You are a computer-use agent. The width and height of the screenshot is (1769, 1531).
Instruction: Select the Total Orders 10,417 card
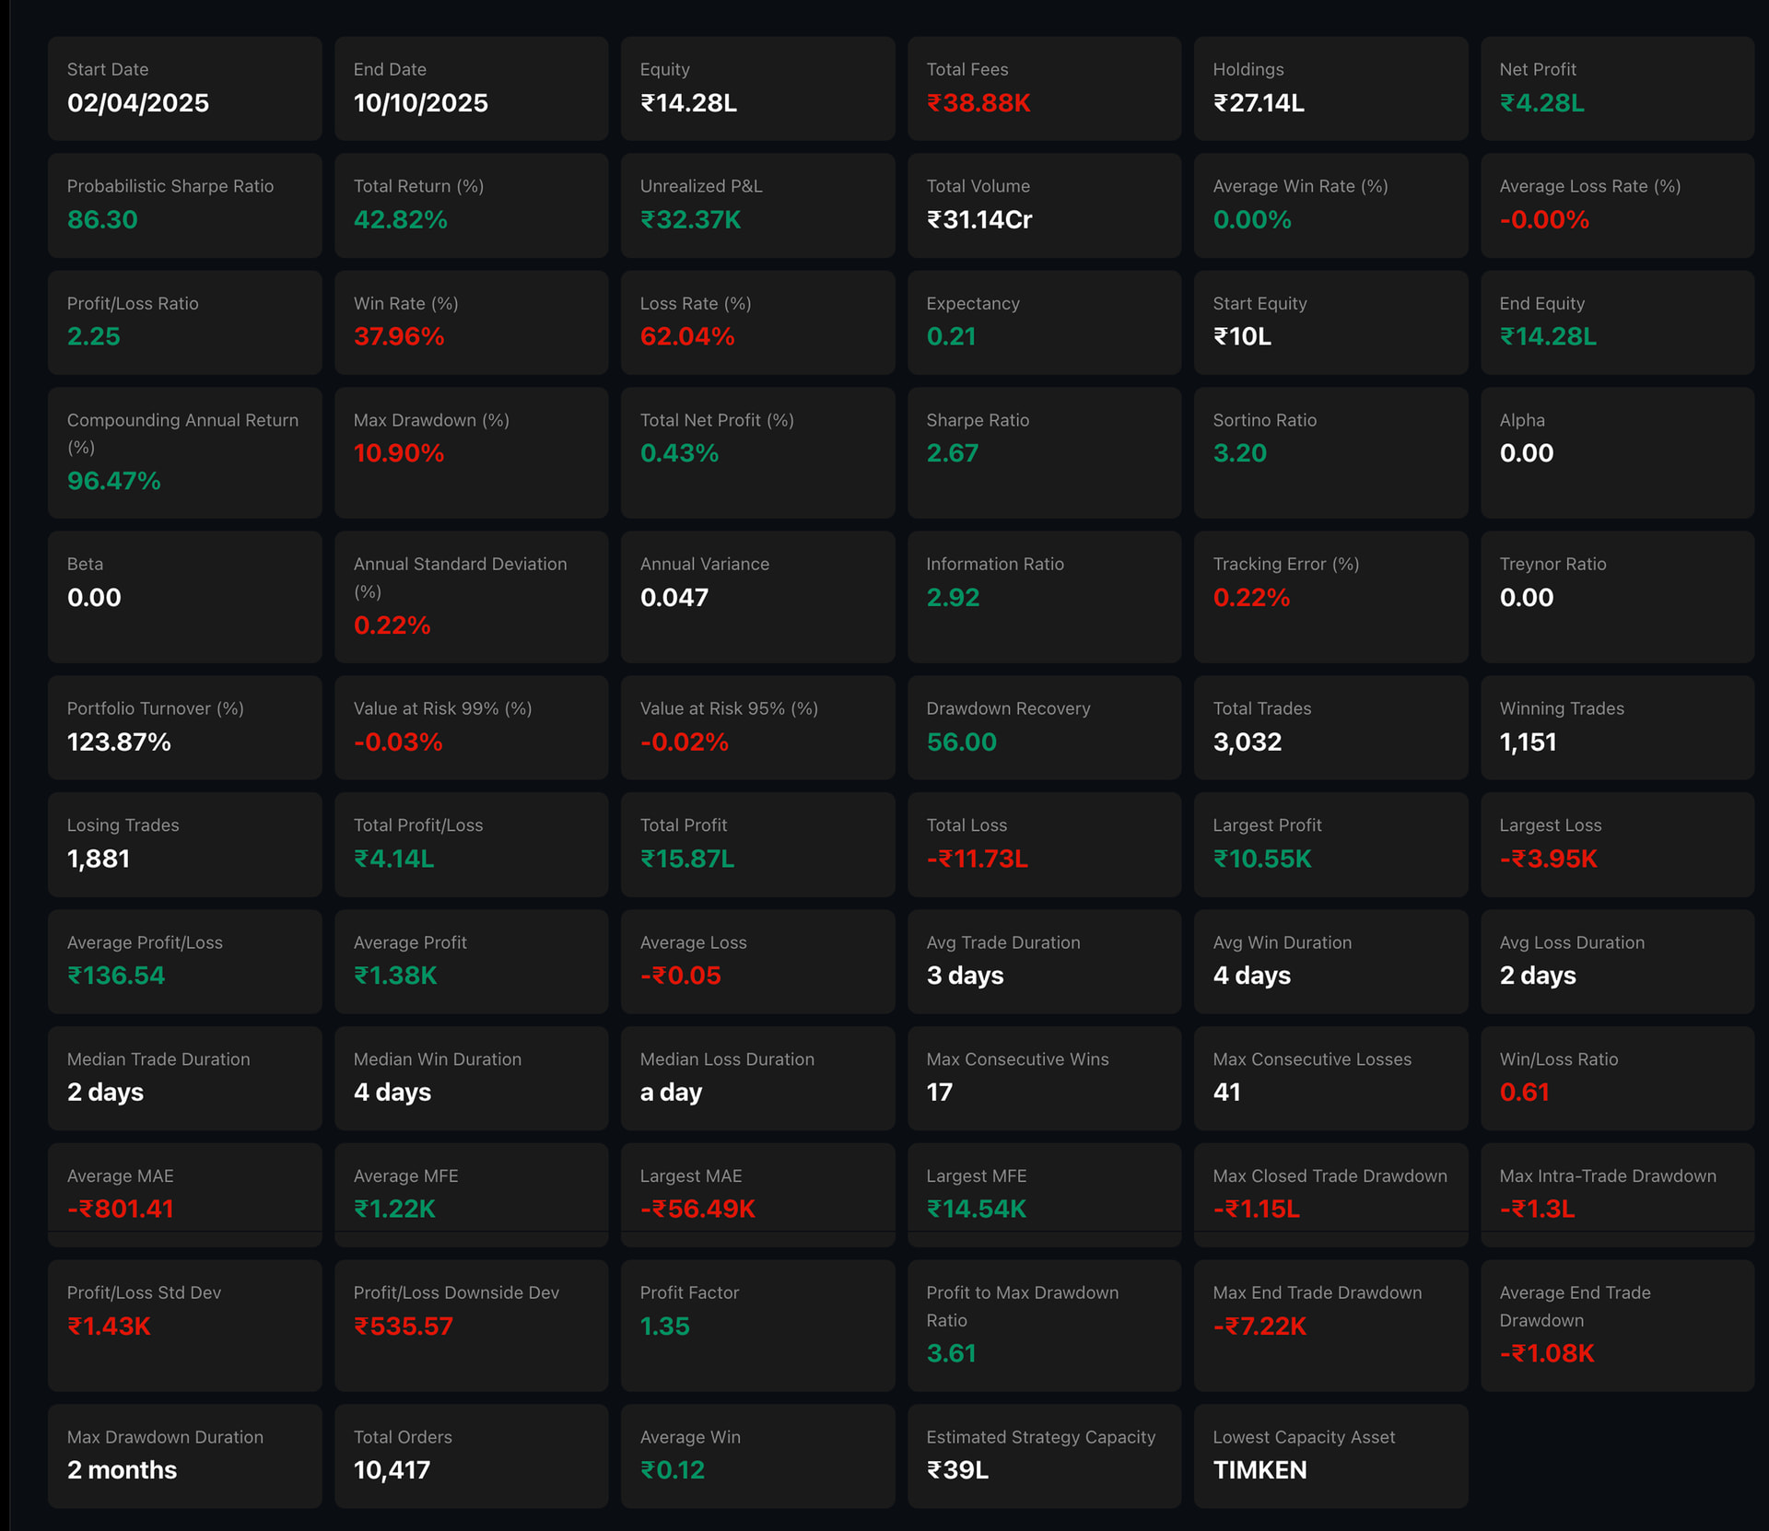(x=471, y=1455)
